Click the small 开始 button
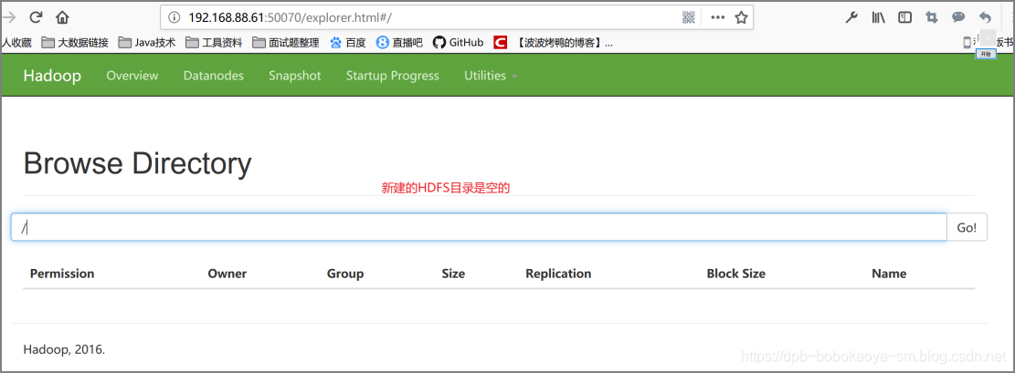This screenshot has height=373, width=1015. (x=985, y=55)
